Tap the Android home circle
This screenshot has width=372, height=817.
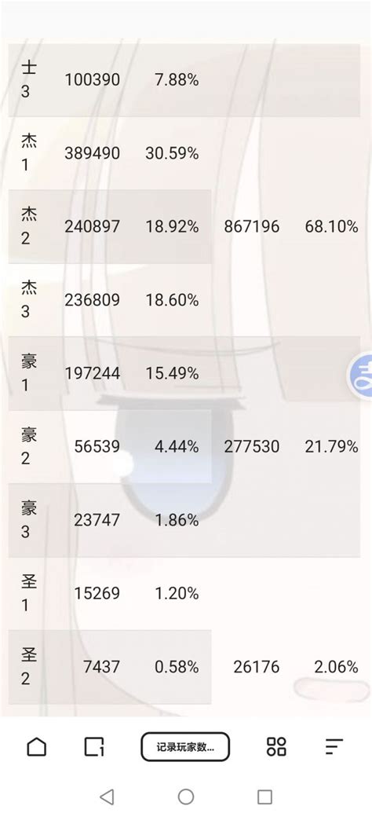[186, 796]
